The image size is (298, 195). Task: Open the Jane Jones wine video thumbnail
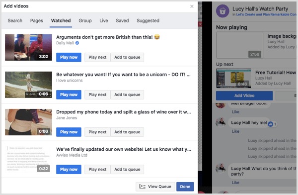coord(28,122)
